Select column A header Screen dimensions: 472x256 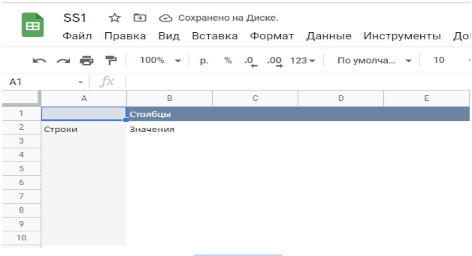click(84, 99)
